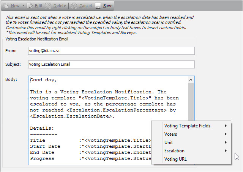Click the body scrollbar up arrow
Image resolution: width=243 pixels, height=172 pixels.
[x=191, y=79]
